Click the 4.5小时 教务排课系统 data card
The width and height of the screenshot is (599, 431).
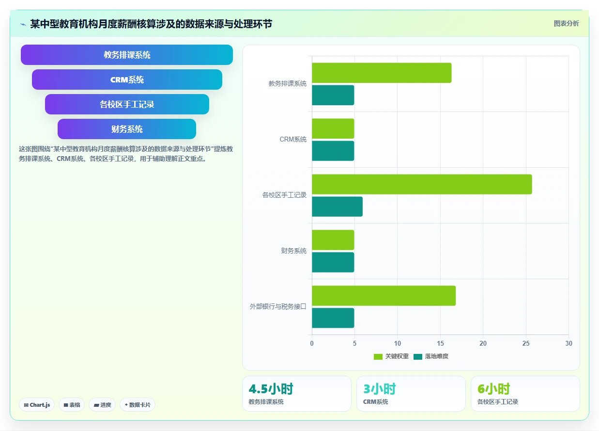click(297, 394)
